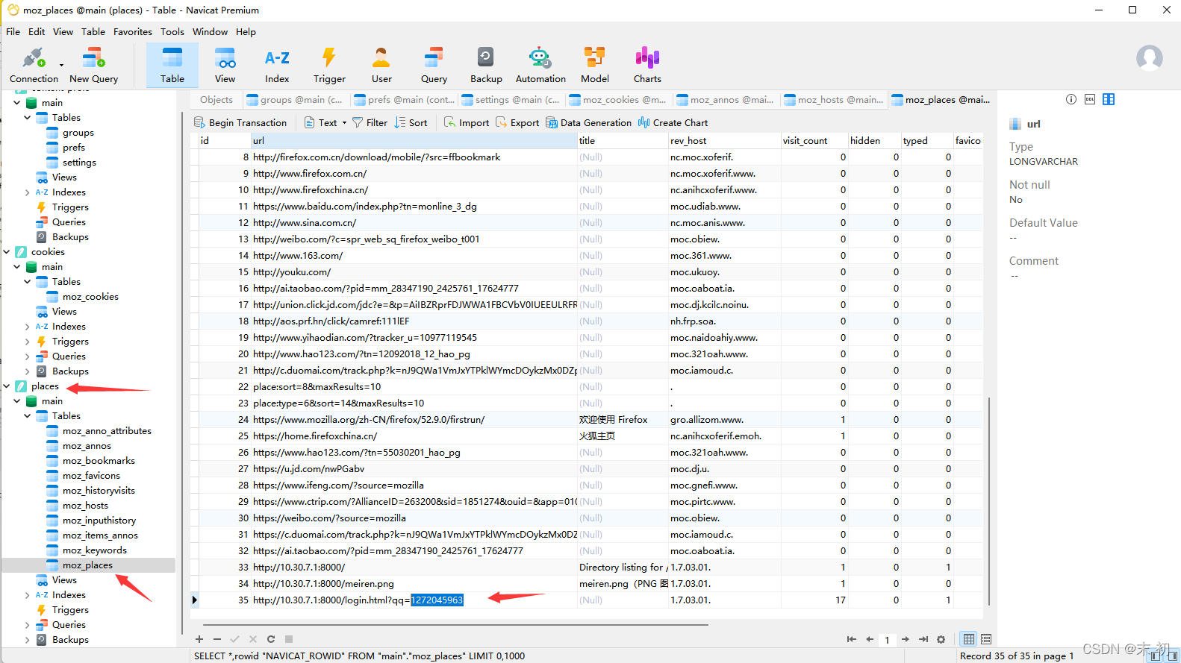Switch to the moz_cookies tab

coord(618,99)
